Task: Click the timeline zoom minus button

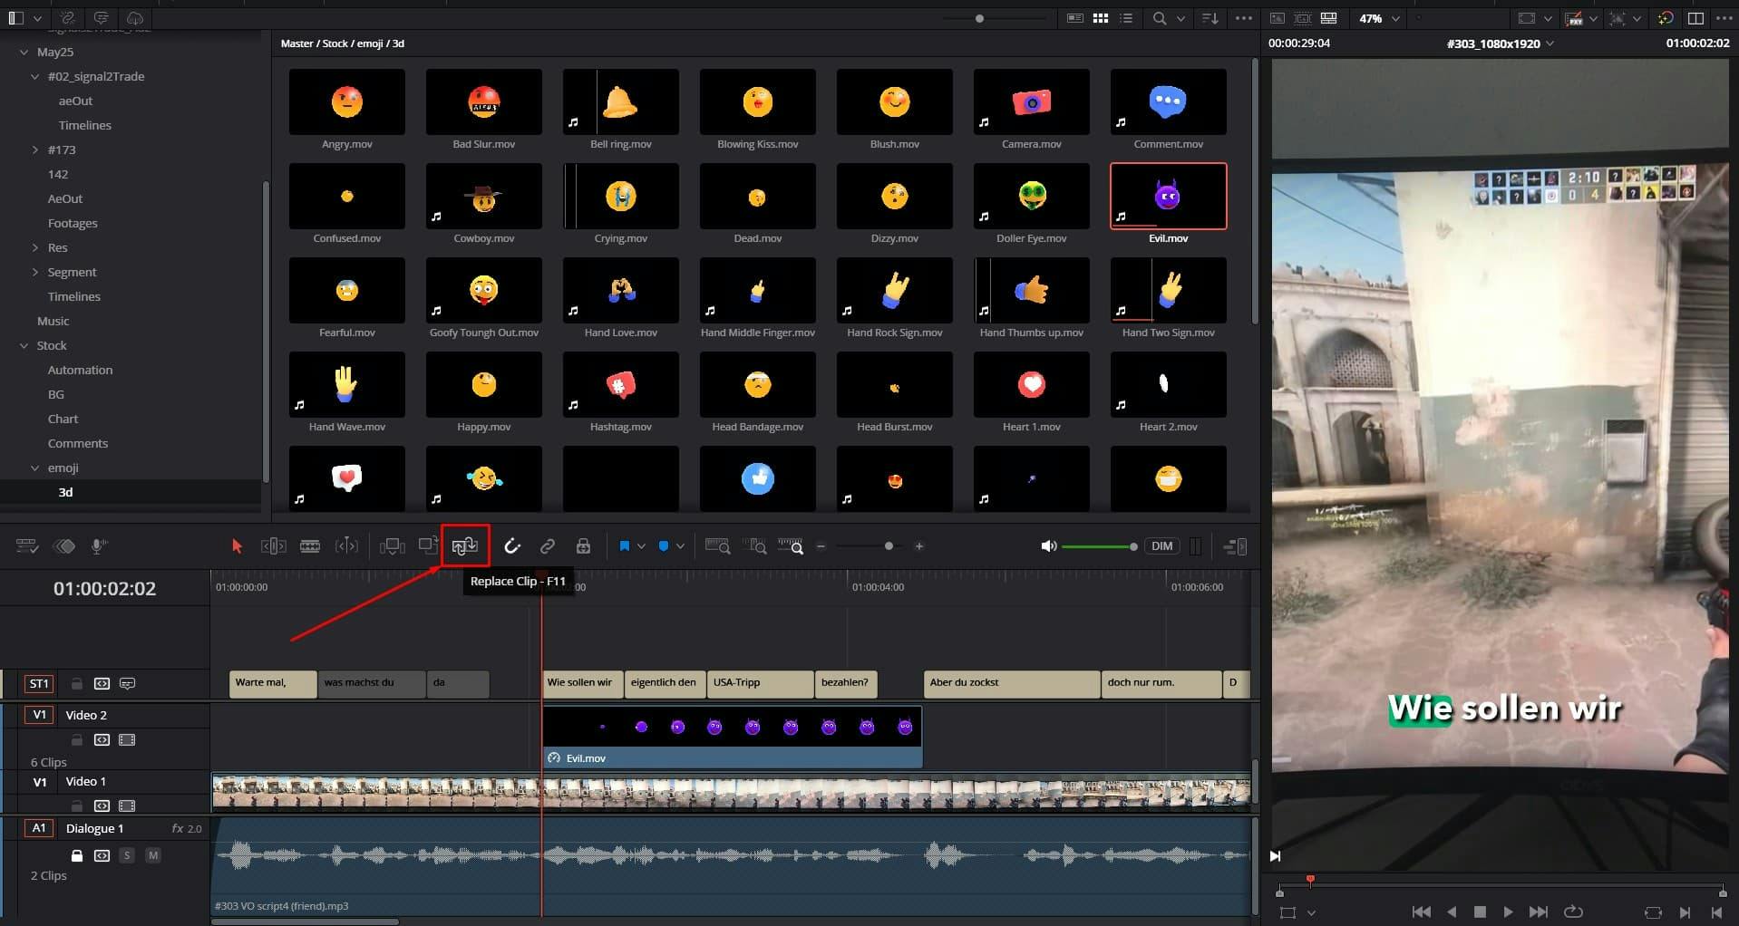Action: click(821, 546)
